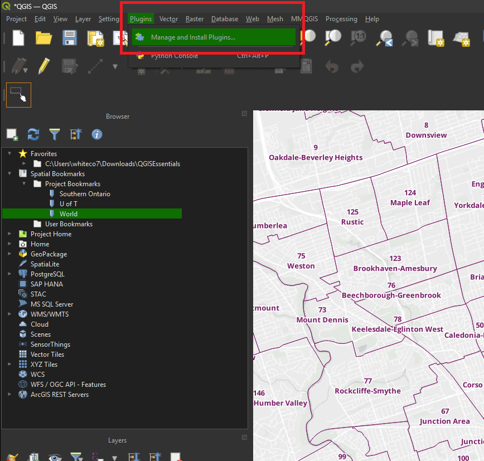Expand the XYZ Tiles node

pos(9,365)
